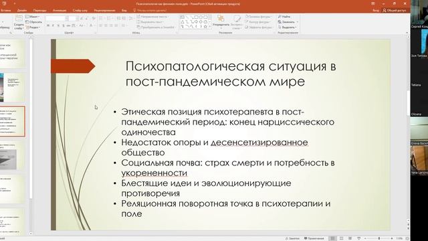Click the Сбросить (Reset) button
The width and height of the screenshot is (428, 241).
(33, 22)
